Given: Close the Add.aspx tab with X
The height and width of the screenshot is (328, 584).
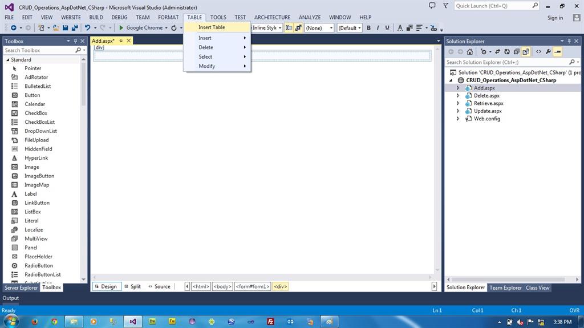Looking at the screenshot, I should tap(128, 41).
